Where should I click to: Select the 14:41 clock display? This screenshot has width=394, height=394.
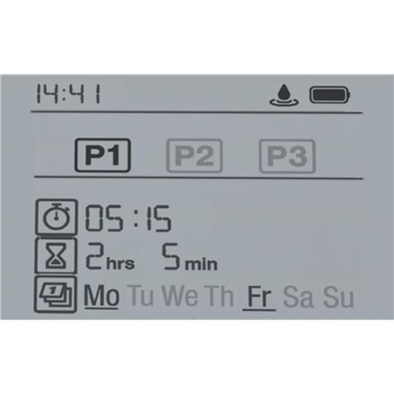tap(68, 94)
